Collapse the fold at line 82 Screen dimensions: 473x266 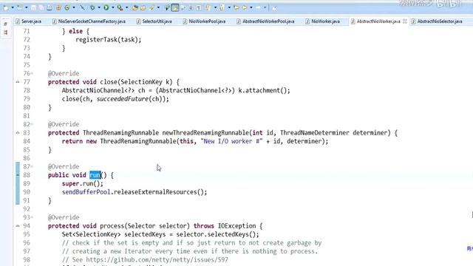point(32,124)
